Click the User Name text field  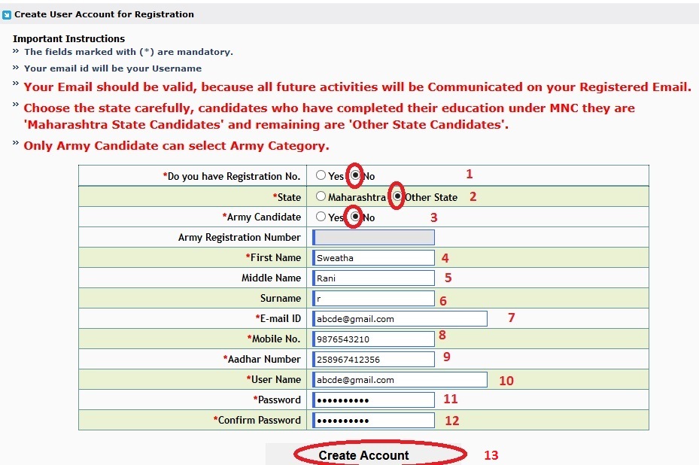pos(400,380)
